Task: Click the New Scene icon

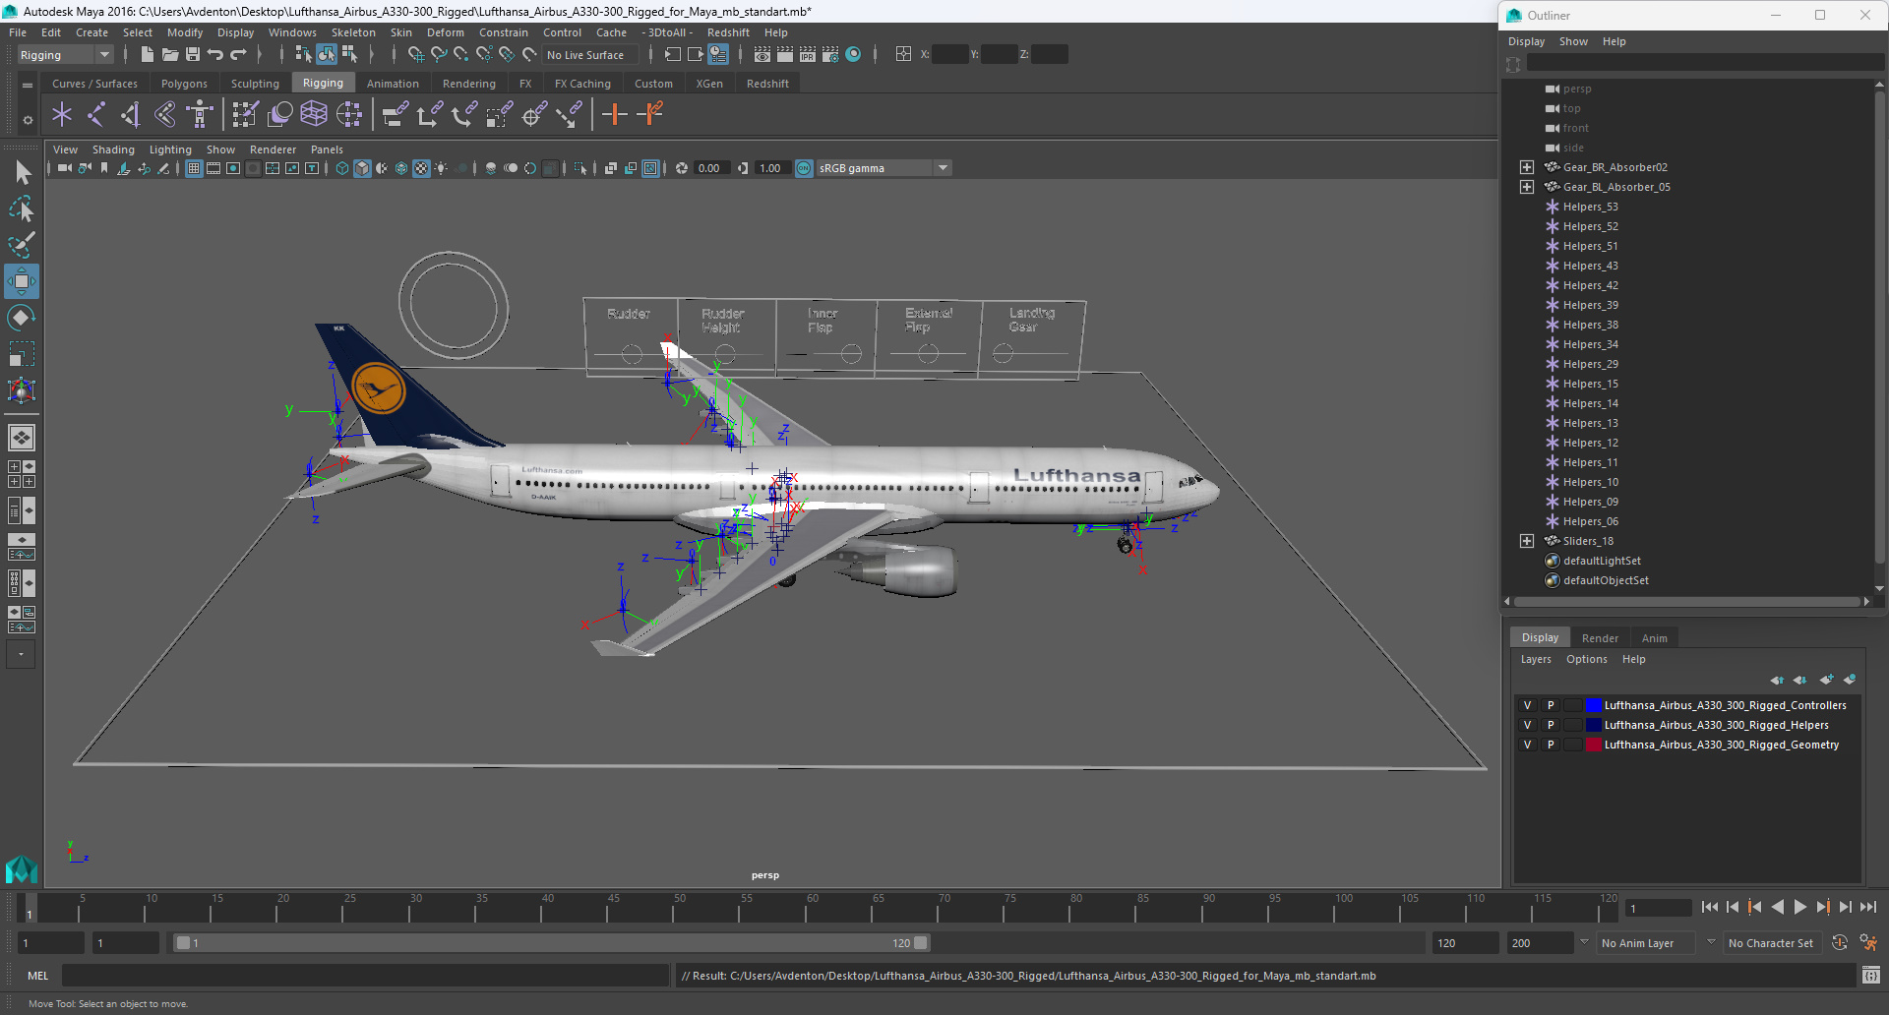Action: pyautogui.click(x=147, y=55)
